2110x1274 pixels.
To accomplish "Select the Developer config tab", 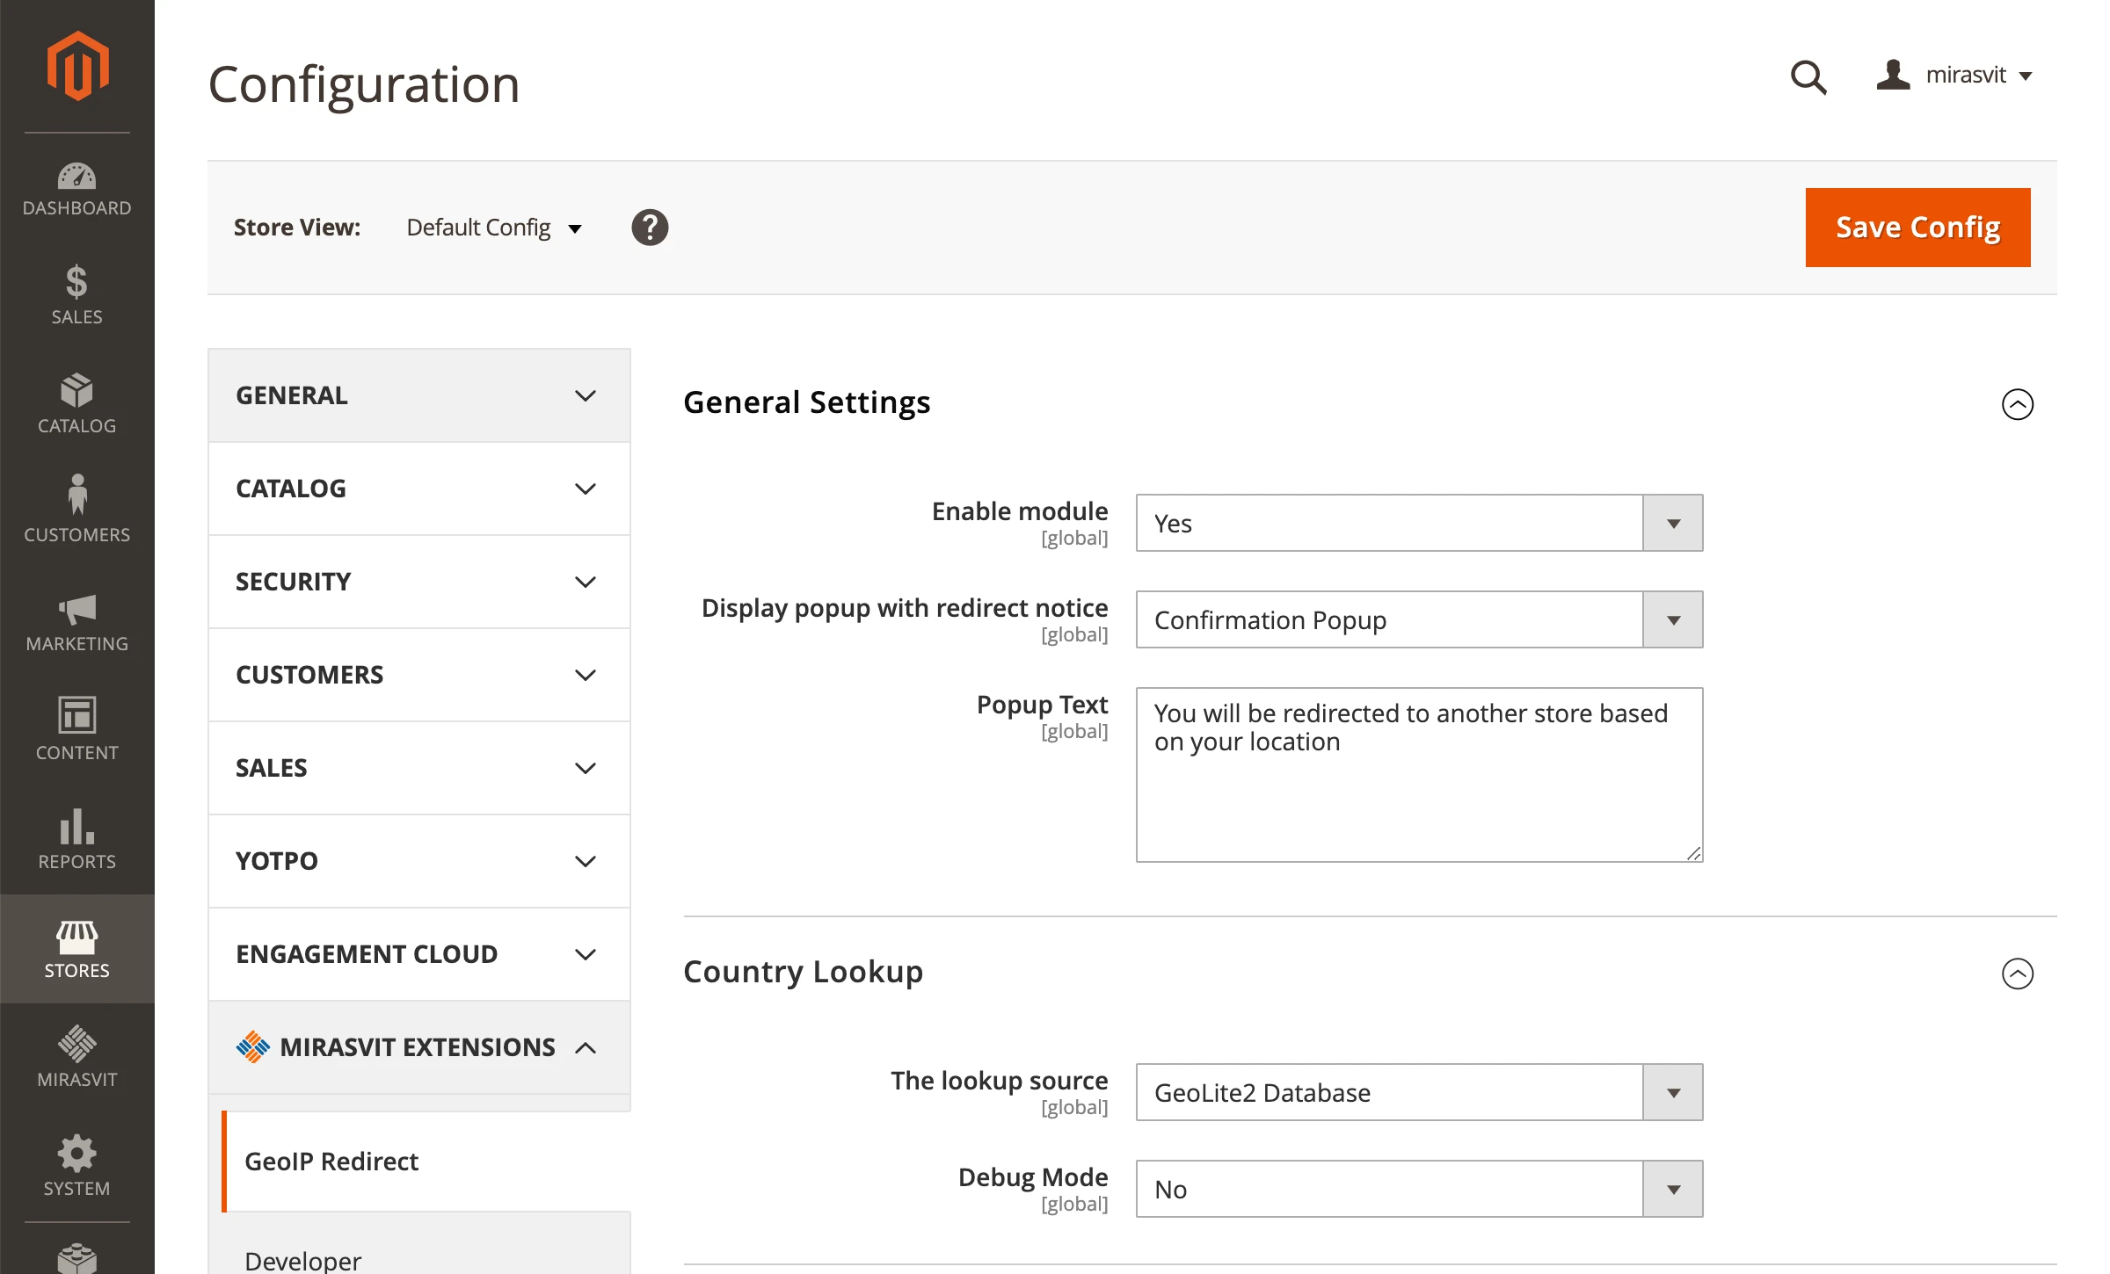I will click(303, 1260).
